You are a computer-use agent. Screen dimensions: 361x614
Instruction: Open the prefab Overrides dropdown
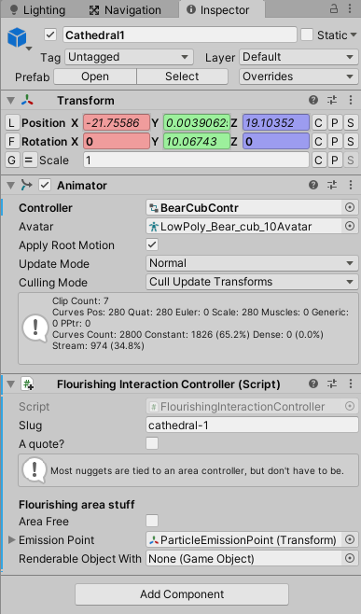coord(299,77)
